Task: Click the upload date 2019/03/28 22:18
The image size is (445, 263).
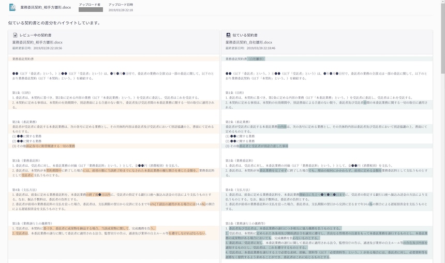Action: (x=121, y=10)
